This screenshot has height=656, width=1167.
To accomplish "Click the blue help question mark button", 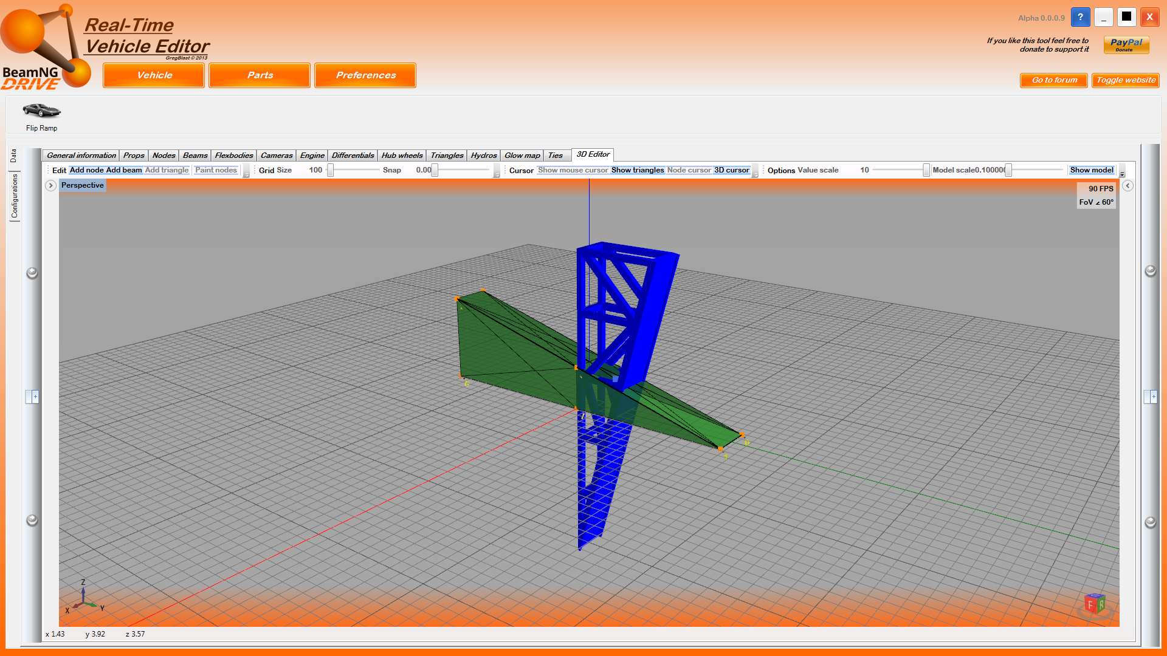I will 1080,17.
